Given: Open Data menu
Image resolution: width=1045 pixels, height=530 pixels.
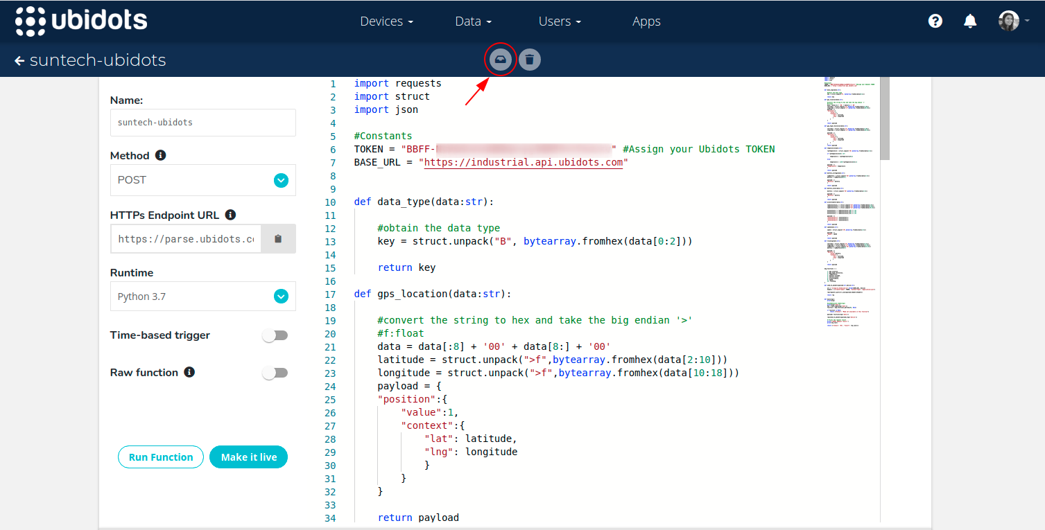Looking at the screenshot, I should click(474, 21).
